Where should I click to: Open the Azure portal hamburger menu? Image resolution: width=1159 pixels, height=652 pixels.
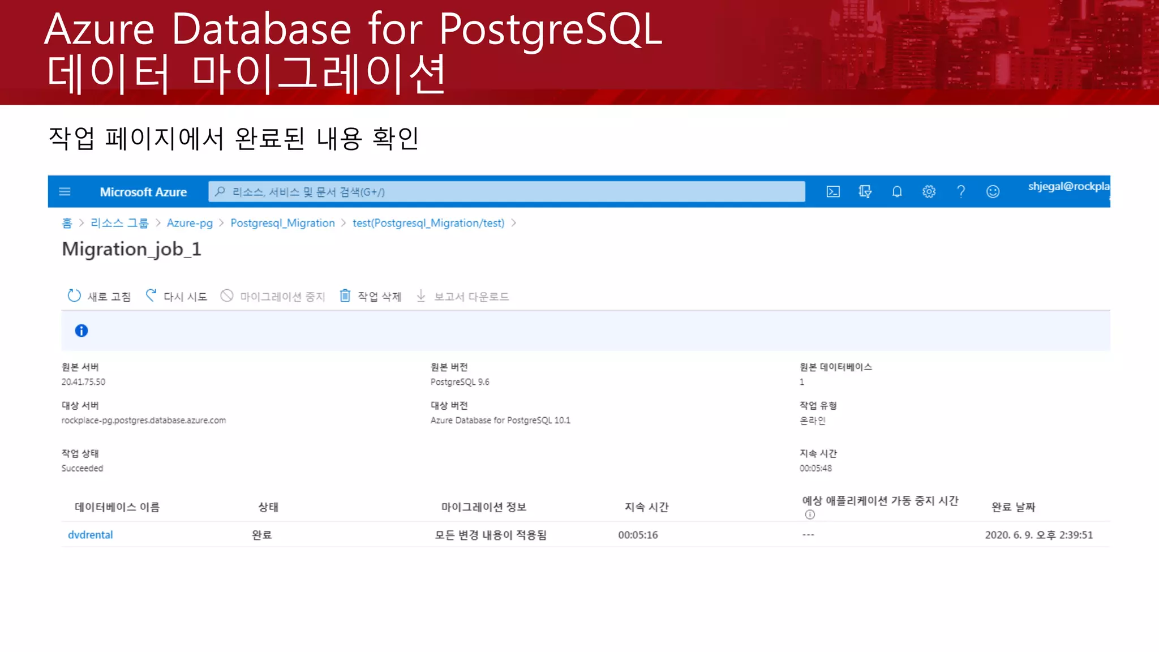tap(65, 192)
